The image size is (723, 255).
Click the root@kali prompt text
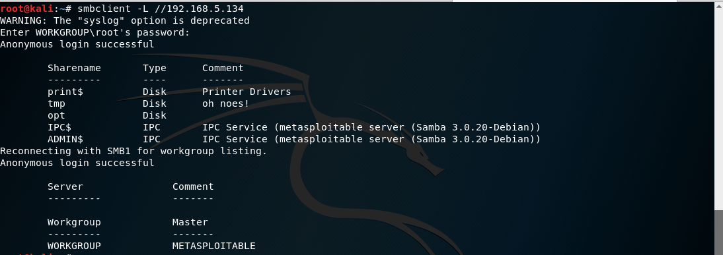pos(26,9)
